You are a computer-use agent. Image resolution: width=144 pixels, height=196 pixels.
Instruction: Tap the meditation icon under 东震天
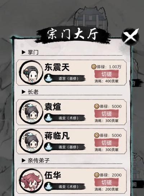click(48, 78)
